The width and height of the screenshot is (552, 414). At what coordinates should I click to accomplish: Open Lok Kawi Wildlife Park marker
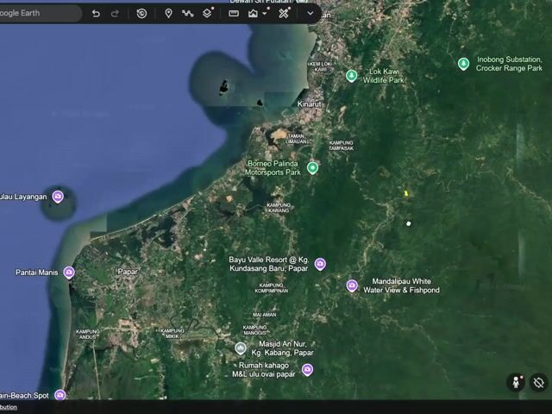[351, 76]
